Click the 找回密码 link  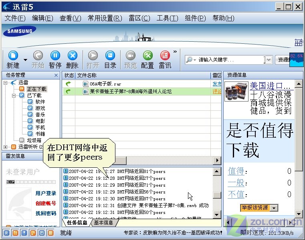point(46,214)
